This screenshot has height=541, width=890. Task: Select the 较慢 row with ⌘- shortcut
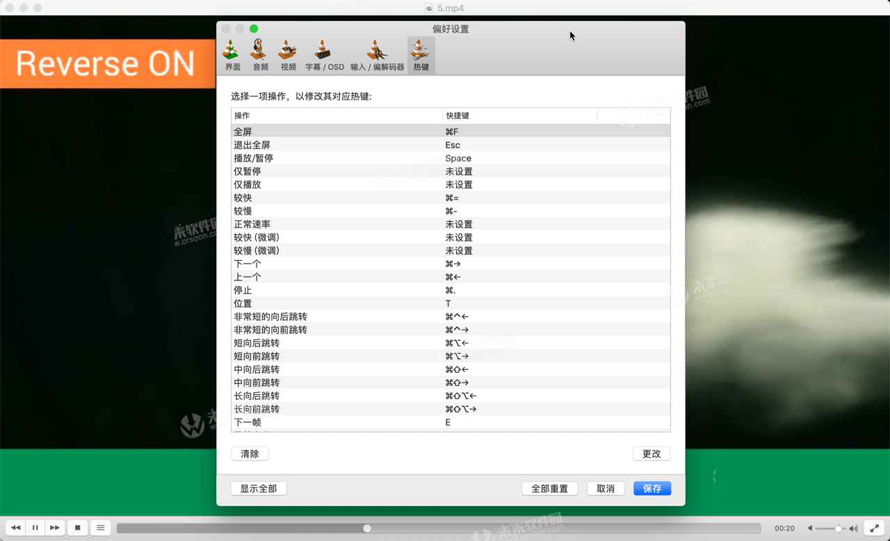click(451, 211)
